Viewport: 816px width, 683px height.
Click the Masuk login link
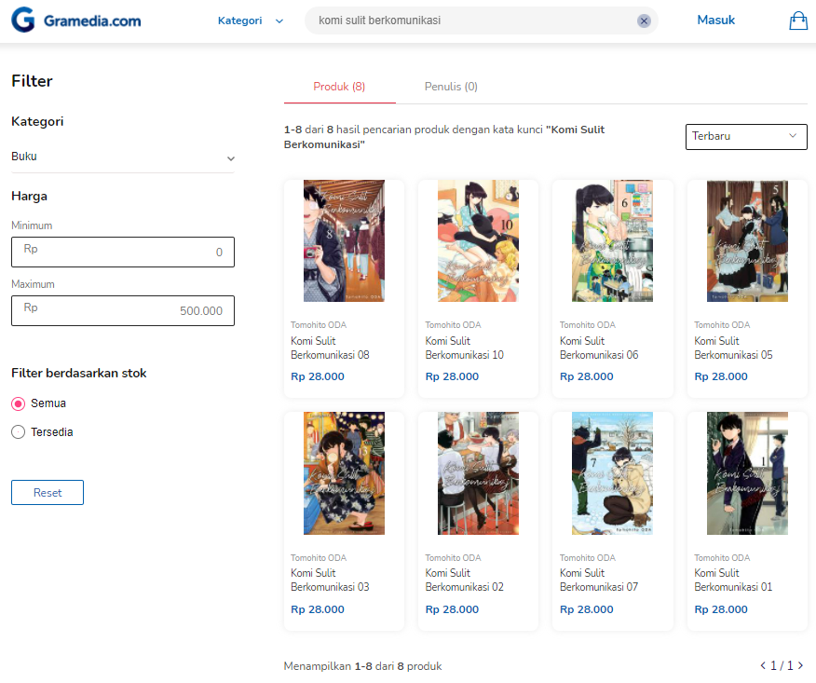click(716, 20)
